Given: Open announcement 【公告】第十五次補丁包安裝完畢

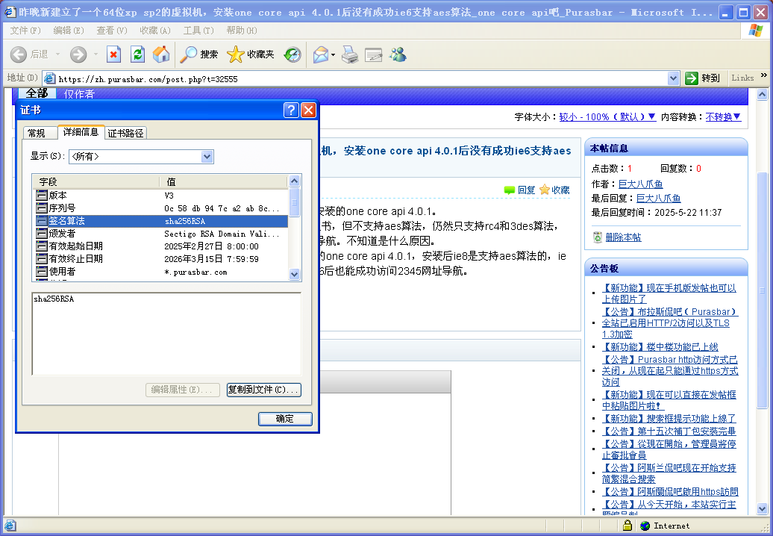Looking at the screenshot, I should pos(669,431).
